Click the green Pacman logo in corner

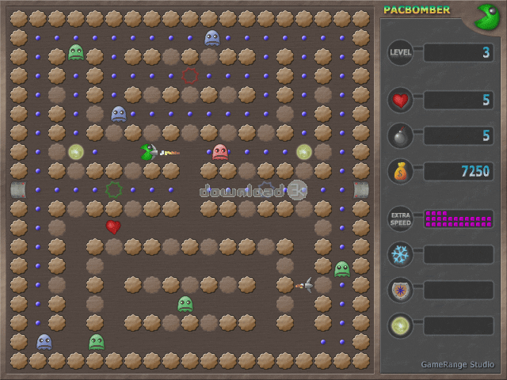486,17
